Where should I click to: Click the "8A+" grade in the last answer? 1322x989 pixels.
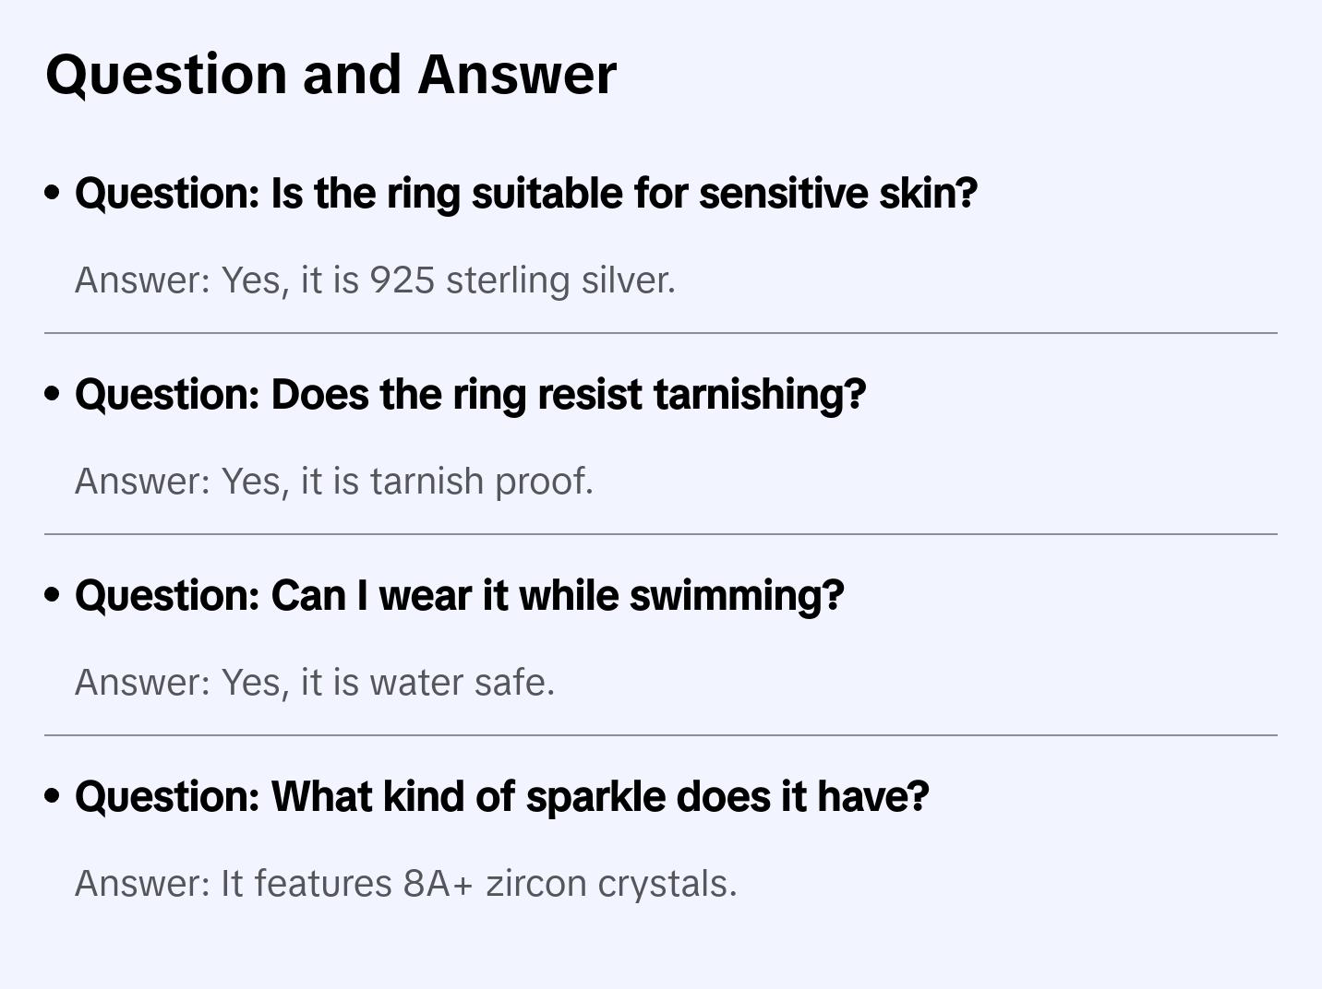(x=438, y=884)
